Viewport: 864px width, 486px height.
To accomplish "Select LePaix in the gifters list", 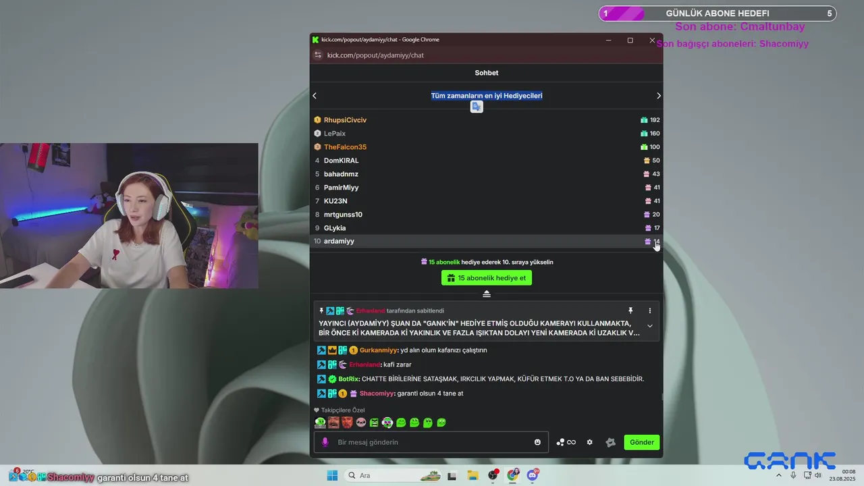I will click(x=335, y=134).
